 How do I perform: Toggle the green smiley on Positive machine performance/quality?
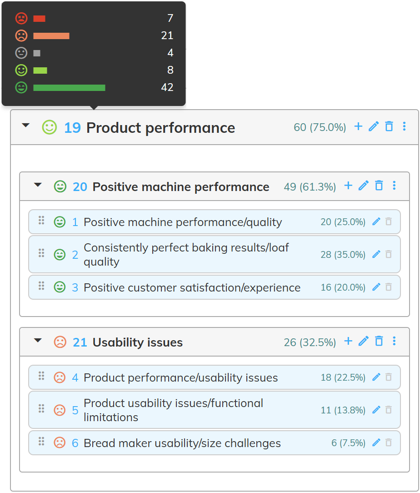(60, 221)
